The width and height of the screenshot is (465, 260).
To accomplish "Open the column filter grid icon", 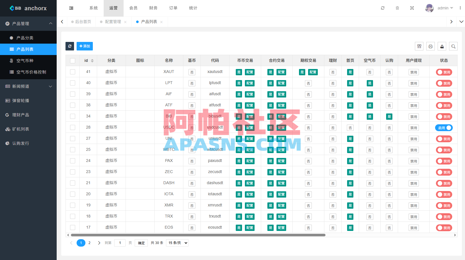I will click(419, 46).
